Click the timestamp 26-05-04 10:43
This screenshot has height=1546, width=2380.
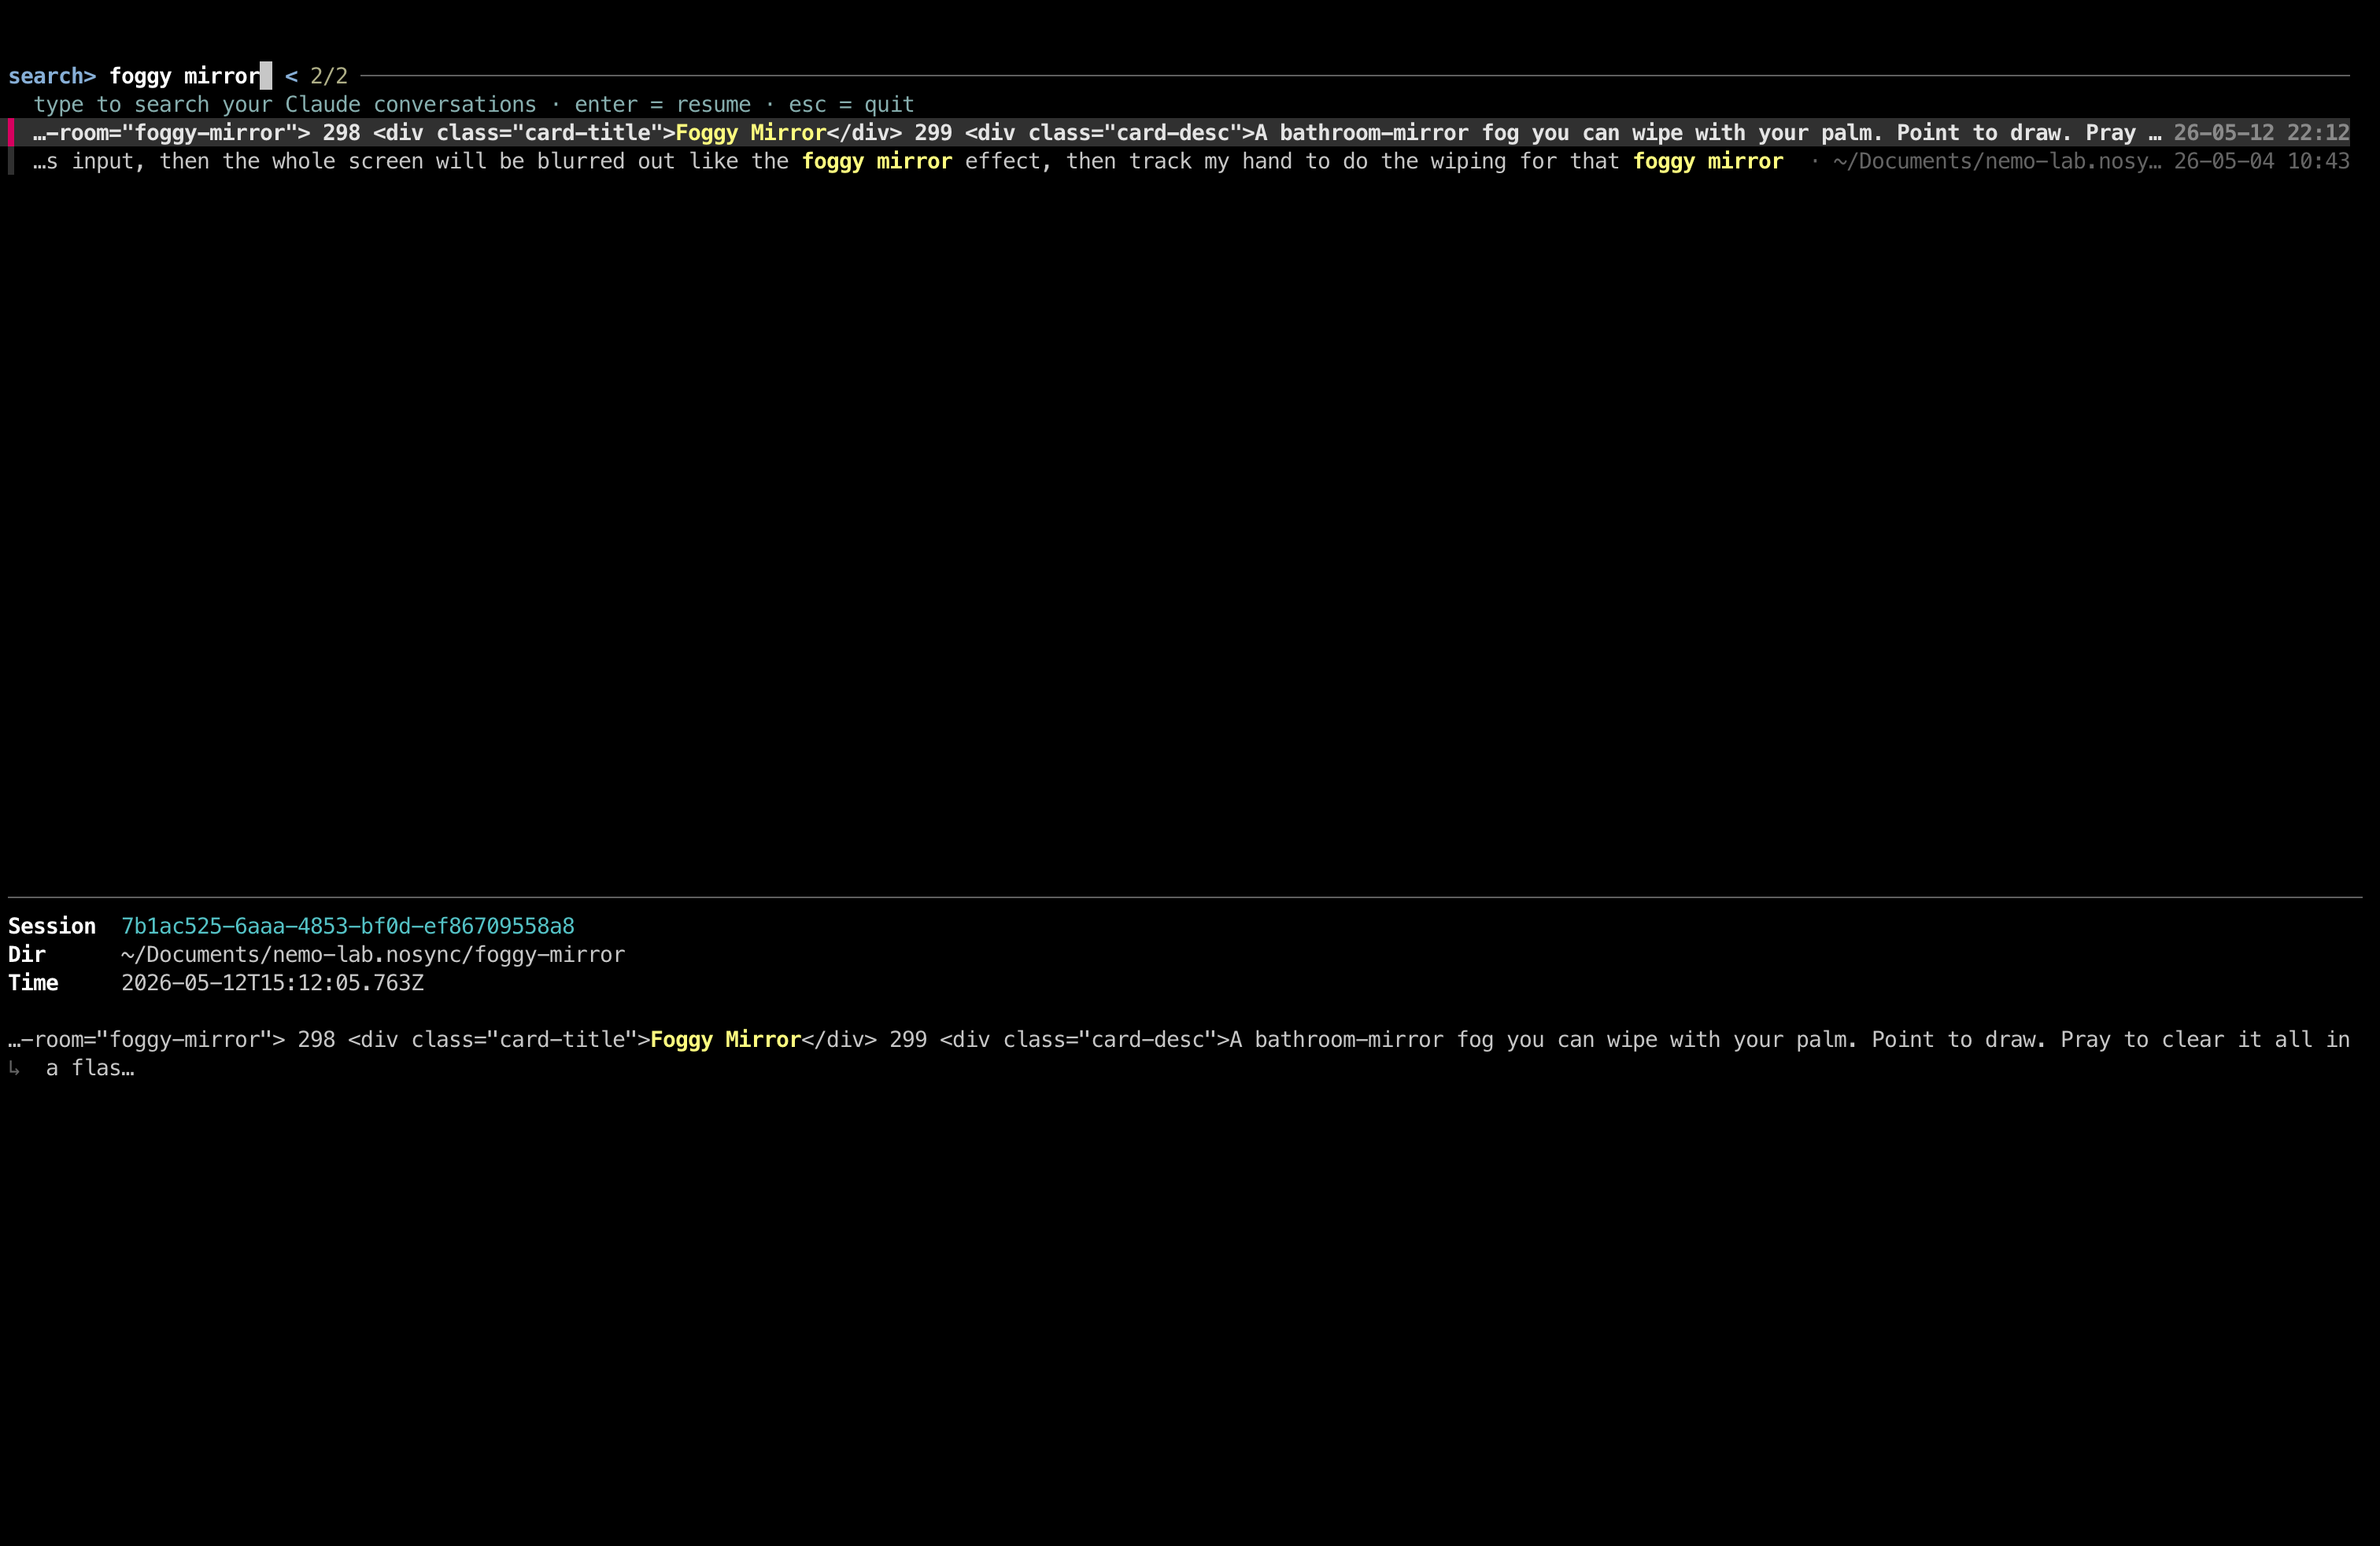(2261, 161)
